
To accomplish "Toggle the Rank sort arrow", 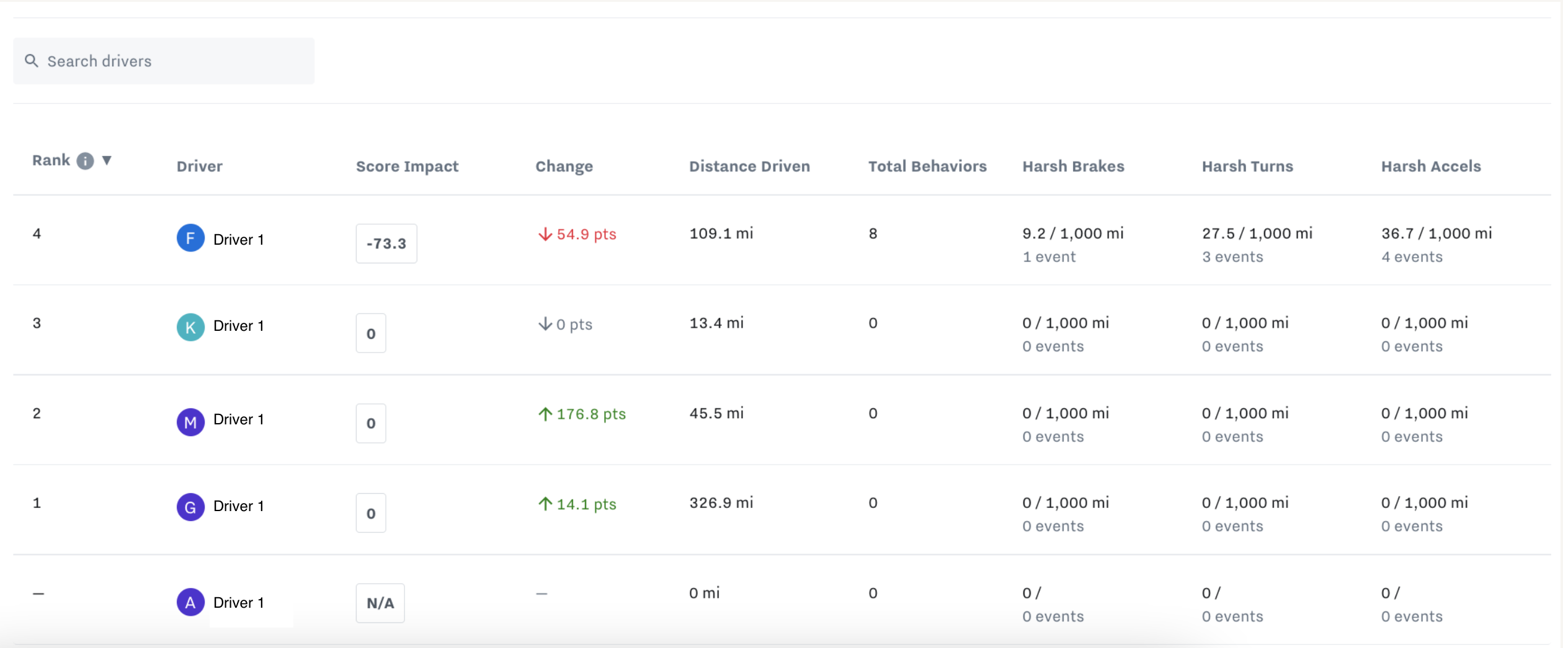I will [107, 160].
